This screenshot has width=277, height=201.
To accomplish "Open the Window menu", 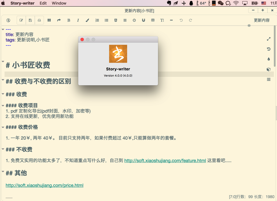I will pos(59,3).
